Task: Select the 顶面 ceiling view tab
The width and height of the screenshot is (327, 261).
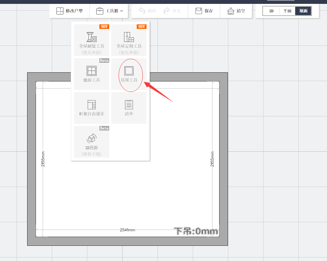Action: coord(303,11)
